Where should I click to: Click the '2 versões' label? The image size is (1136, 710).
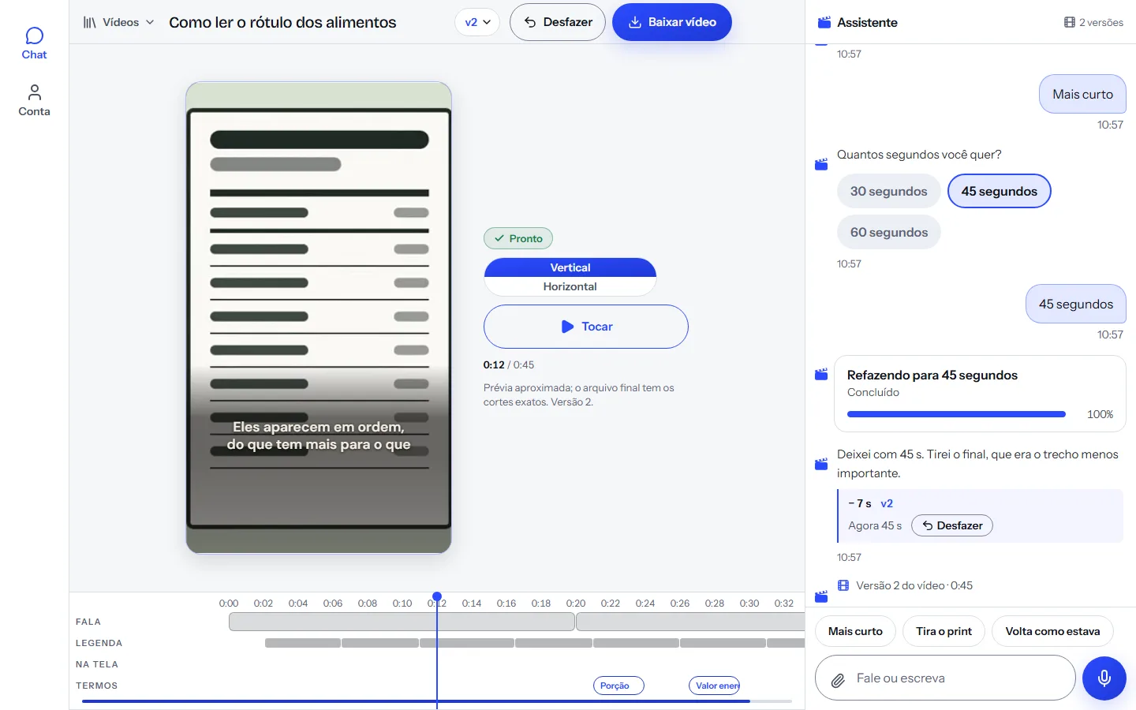[1101, 23]
